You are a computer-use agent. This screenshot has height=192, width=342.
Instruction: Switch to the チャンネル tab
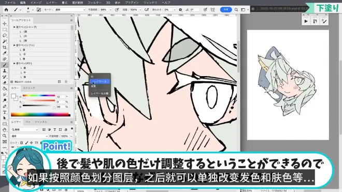pyautogui.click(x=41, y=122)
